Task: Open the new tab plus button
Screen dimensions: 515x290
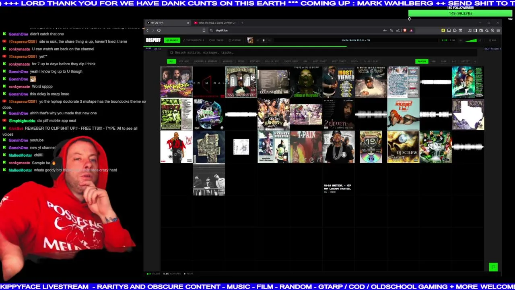Action: pos(242,23)
